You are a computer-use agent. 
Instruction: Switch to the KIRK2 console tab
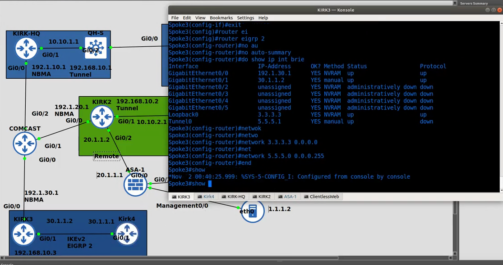point(262,197)
